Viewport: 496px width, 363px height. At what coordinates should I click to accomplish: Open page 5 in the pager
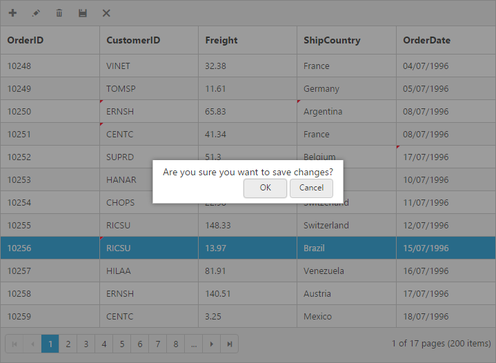point(122,344)
